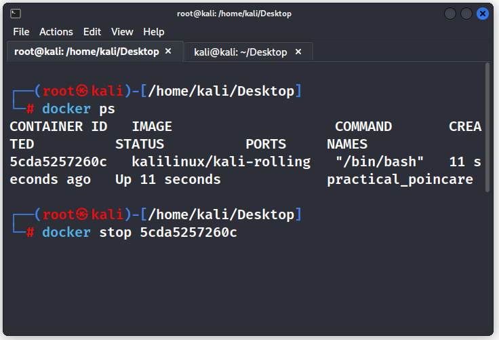Close the terminal window with blue X
Screen dimensions: 499x340
click(483, 14)
